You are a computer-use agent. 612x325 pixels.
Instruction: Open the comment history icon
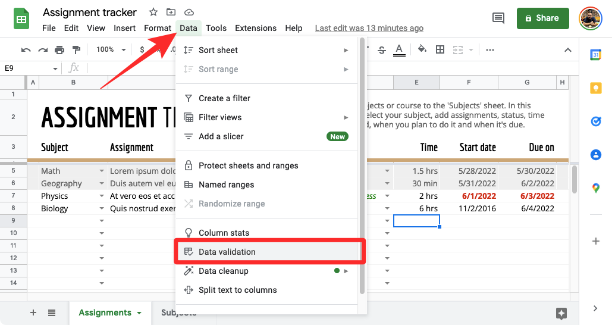pos(498,18)
